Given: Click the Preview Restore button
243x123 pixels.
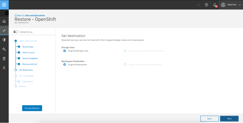Looking at the screenshot, I should coord(32,108).
